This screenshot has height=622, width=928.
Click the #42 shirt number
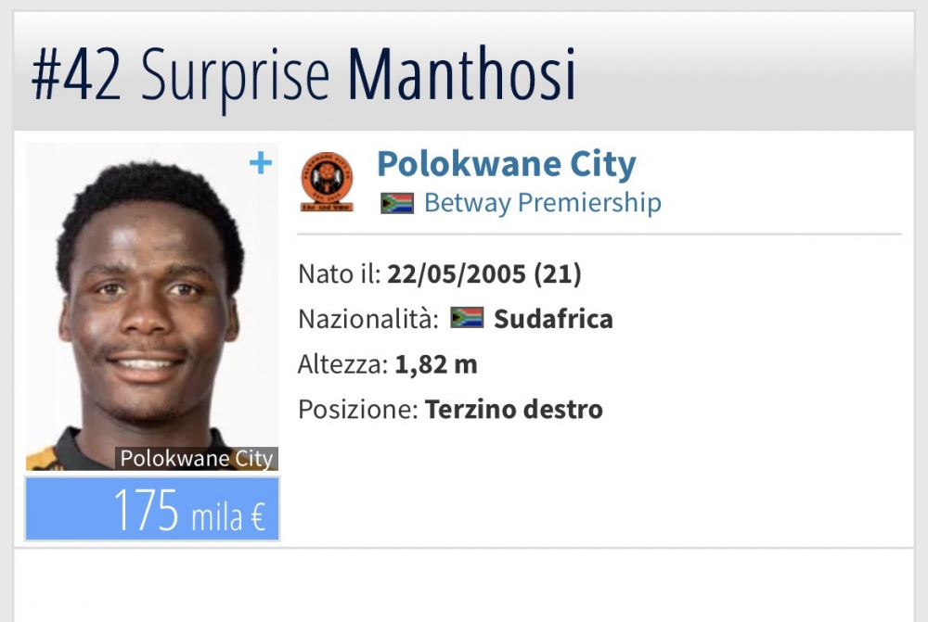click(77, 75)
